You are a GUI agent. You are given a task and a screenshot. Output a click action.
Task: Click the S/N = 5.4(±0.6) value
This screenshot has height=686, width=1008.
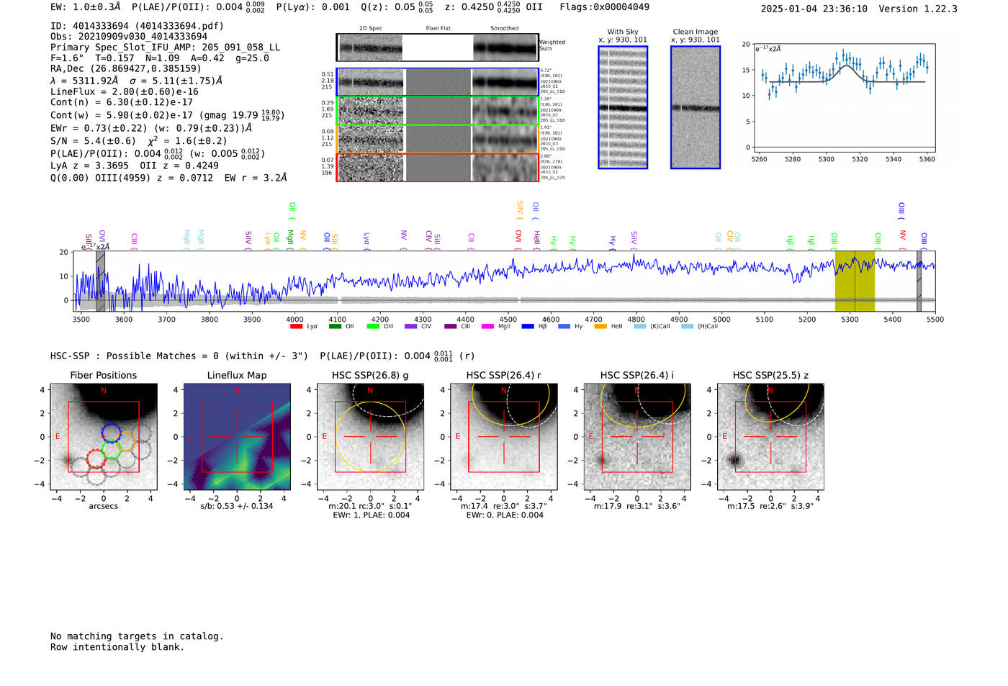point(93,141)
